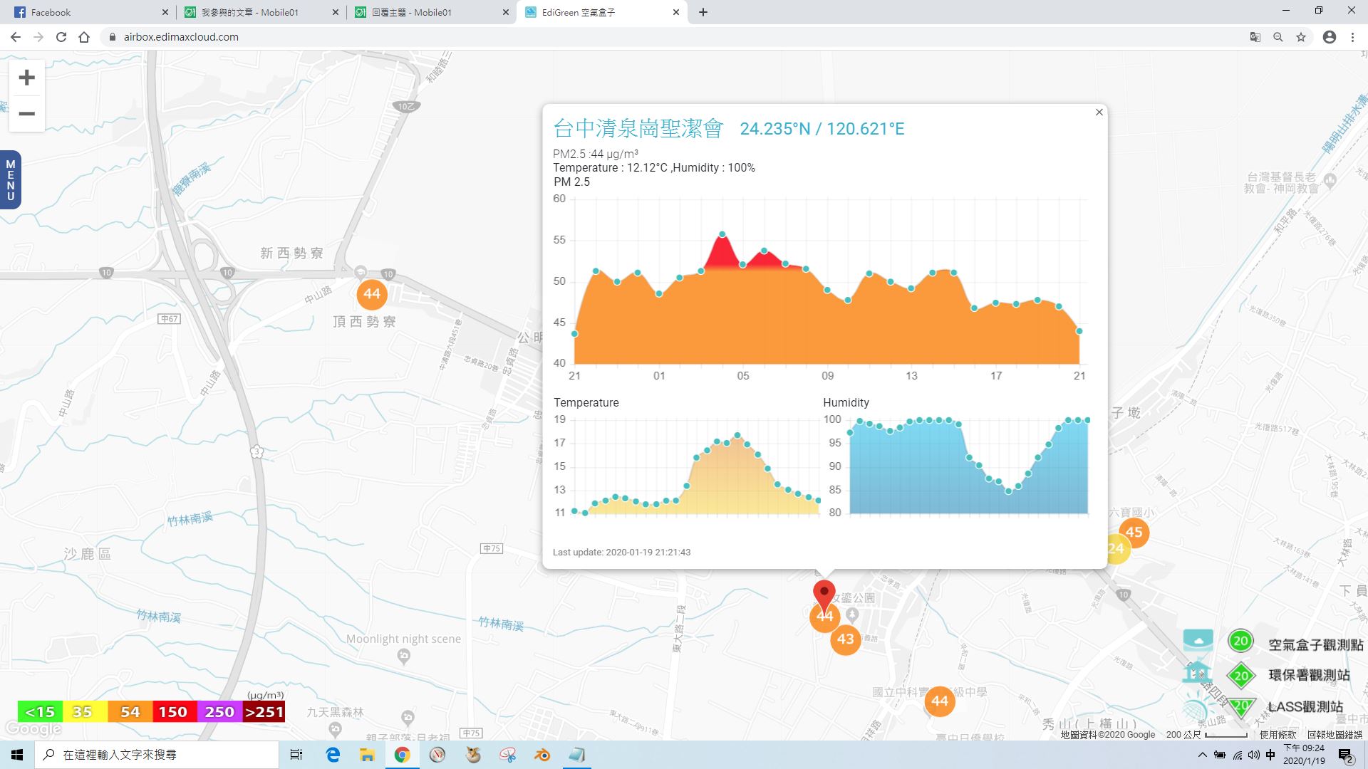1368x769 pixels.
Task: Close the 回覆主題 - Mobile01 tab
Action: pos(506,12)
